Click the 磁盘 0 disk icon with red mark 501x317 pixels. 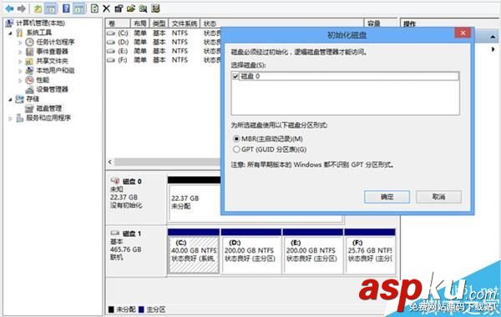[x=115, y=181]
